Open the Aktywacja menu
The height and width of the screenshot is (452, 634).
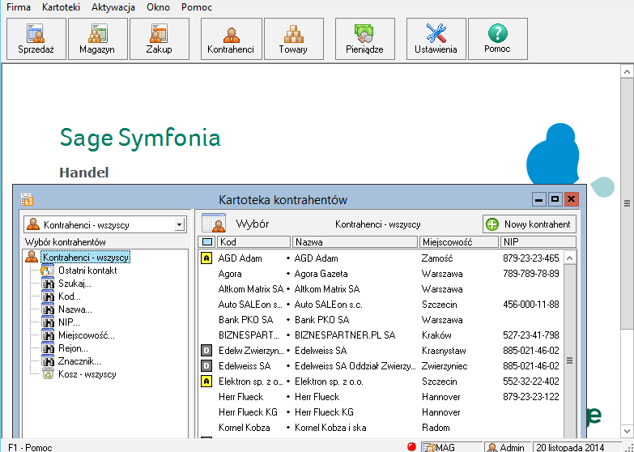coord(113,7)
